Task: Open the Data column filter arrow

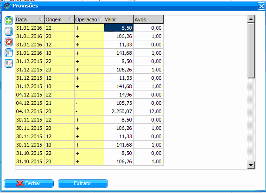Action: 40,19
